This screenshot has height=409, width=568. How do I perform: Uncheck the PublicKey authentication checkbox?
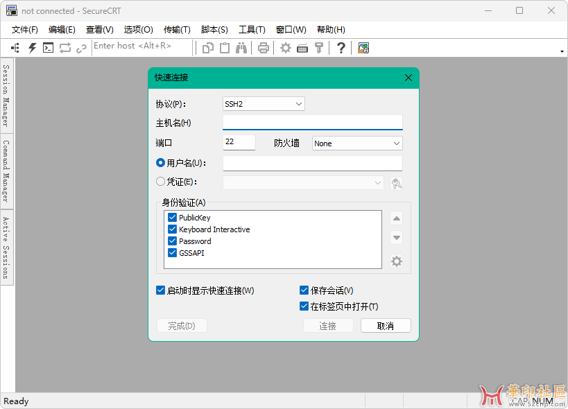pyautogui.click(x=173, y=217)
